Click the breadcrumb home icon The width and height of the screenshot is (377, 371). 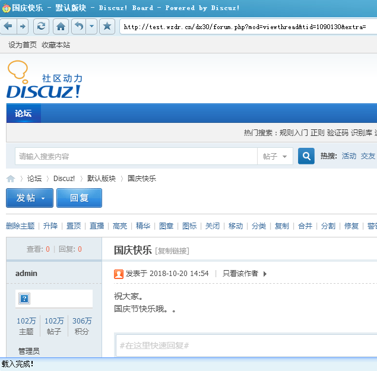pyautogui.click(x=11, y=179)
